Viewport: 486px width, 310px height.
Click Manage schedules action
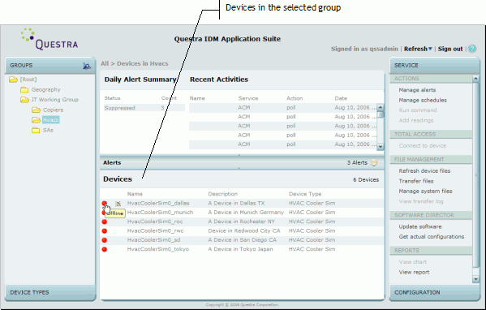[x=423, y=100]
